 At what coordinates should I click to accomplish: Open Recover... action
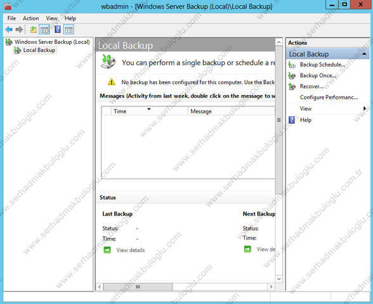tap(311, 86)
